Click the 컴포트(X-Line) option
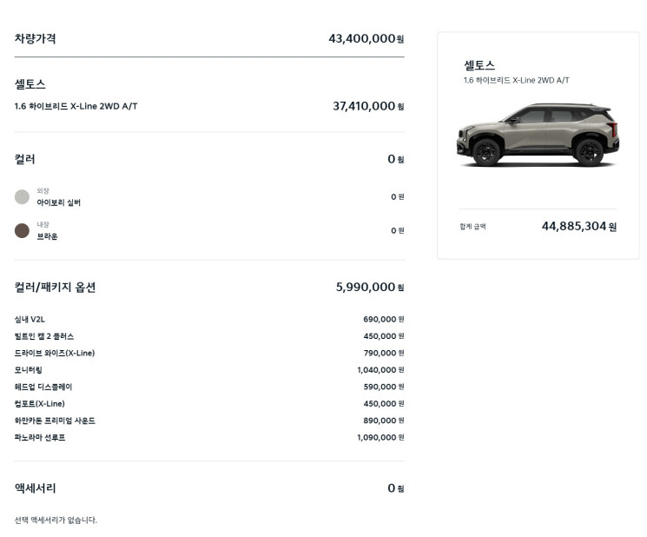Screen dimensions: 647x537 tap(209, 404)
